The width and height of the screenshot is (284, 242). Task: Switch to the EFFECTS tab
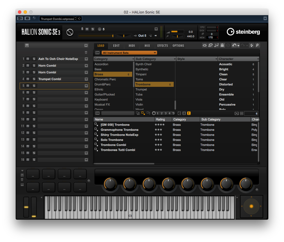[x=162, y=46]
